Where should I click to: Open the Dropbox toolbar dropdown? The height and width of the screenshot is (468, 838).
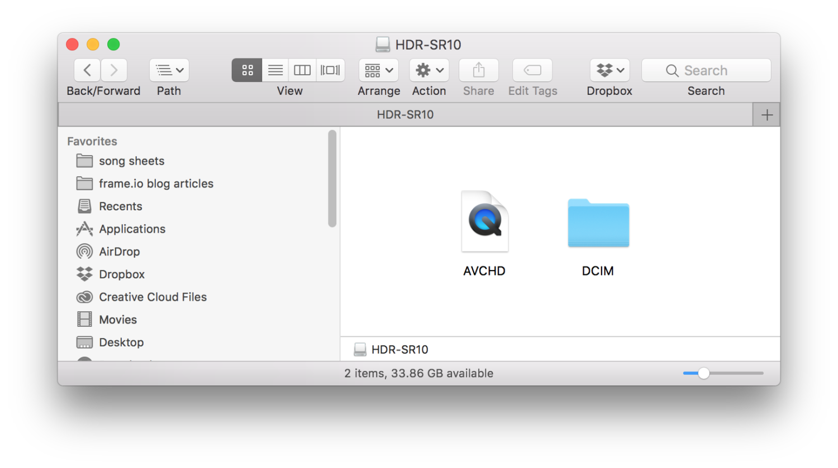point(610,70)
